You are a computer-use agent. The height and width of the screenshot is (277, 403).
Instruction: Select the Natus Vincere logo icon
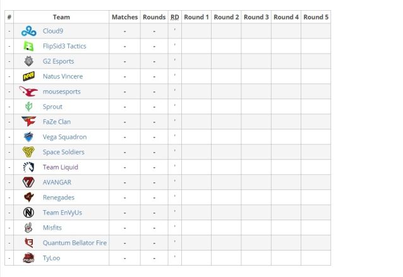[28, 76]
